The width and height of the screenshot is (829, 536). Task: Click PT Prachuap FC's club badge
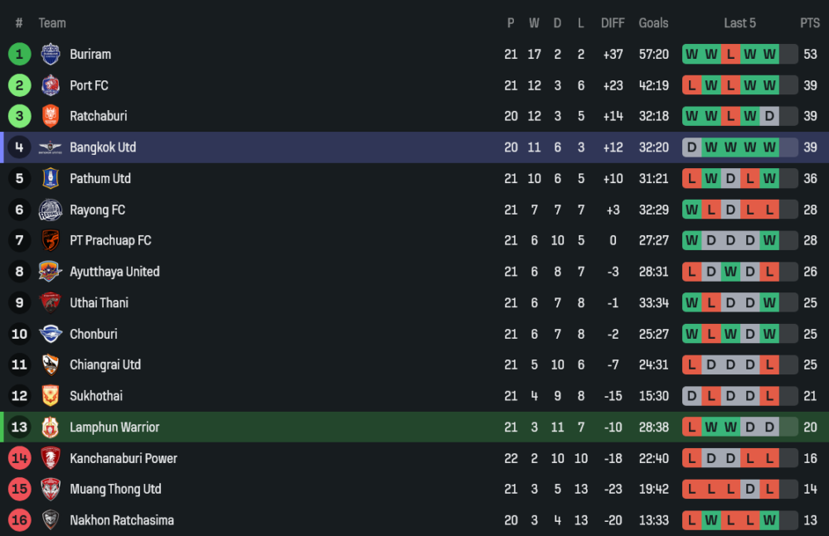point(51,241)
